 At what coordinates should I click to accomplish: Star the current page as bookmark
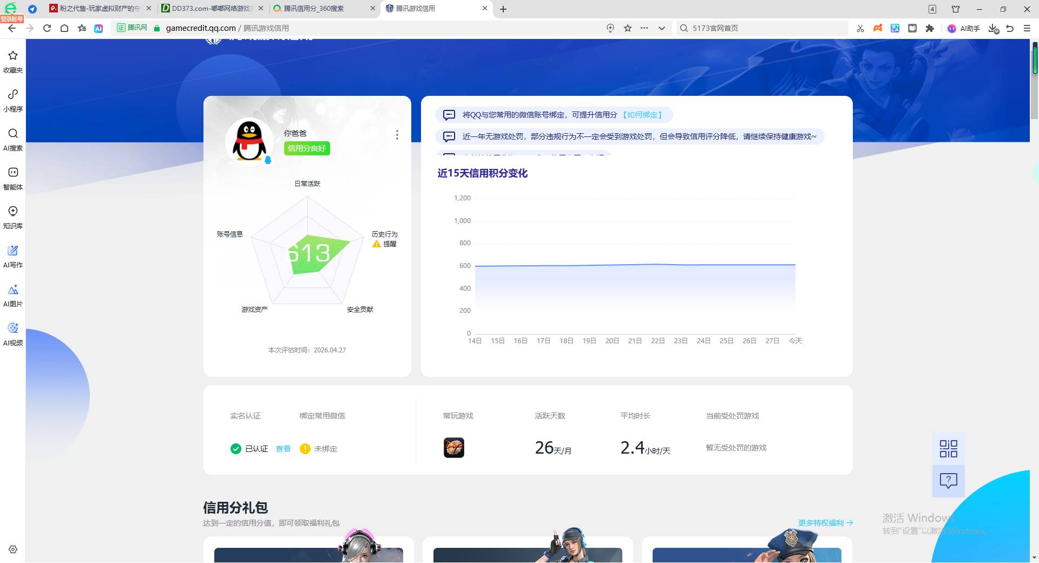click(x=628, y=28)
